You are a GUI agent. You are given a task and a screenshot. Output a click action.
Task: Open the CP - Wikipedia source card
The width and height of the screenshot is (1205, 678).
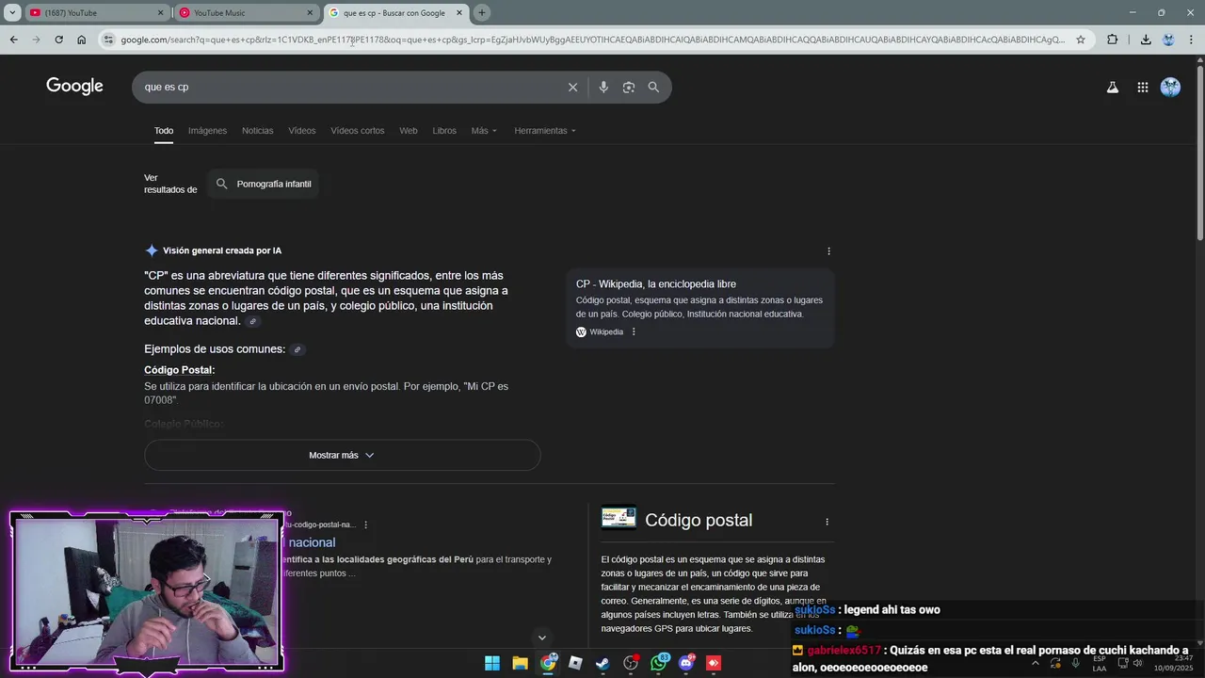click(699, 307)
